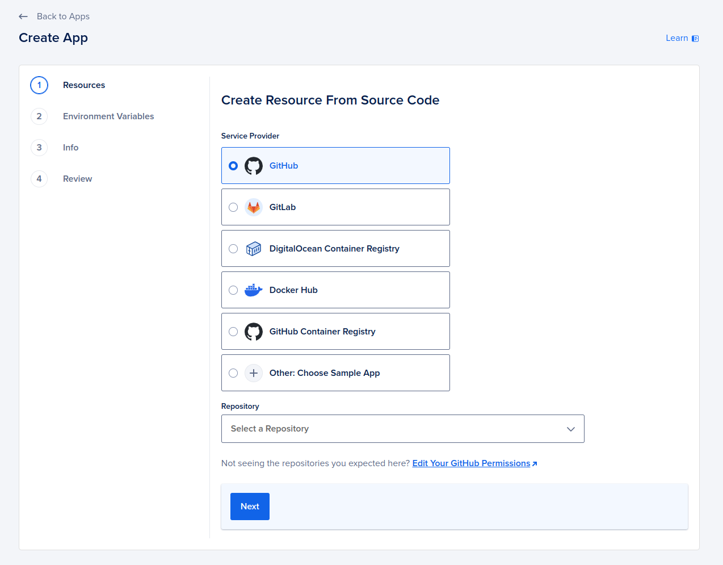The width and height of the screenshot is (723, 565).
Task: Click the back arrow beside Back to Apps
Action: (23, 16)
